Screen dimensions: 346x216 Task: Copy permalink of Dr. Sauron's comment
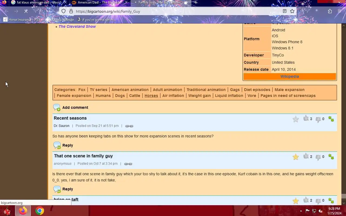(129, 126)
